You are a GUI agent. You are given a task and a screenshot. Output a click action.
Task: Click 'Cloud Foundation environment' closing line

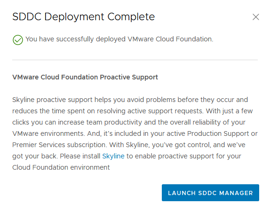tap(61, 167)
